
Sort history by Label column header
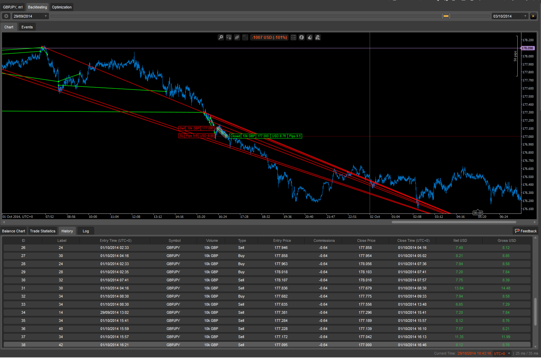62,240
